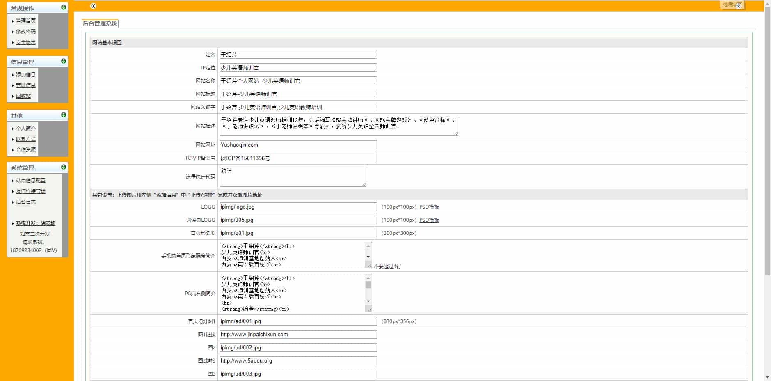Open 回收站 in the sidebar
The width and height of the screenshot is (771, 381).
(x=23, y=96)
